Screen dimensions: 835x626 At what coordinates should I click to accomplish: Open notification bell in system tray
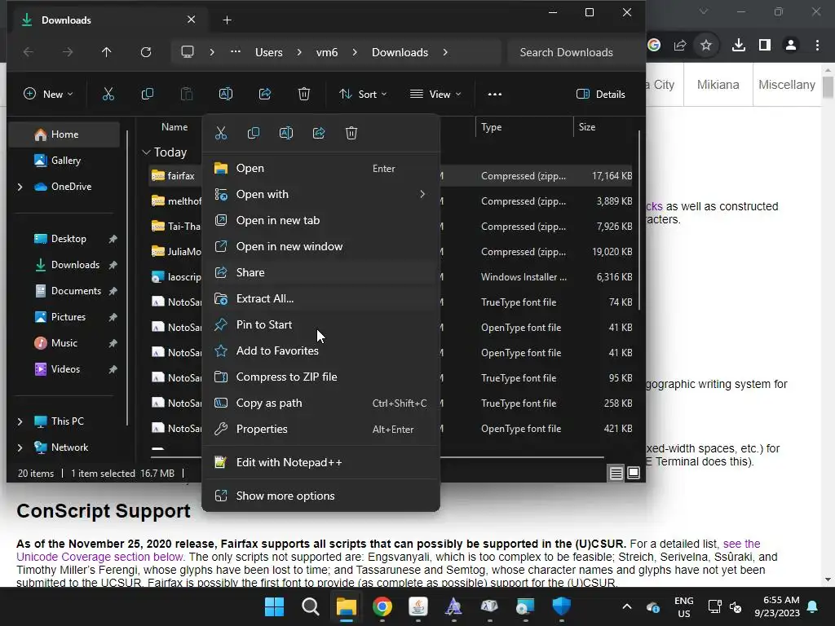(813, 606)
